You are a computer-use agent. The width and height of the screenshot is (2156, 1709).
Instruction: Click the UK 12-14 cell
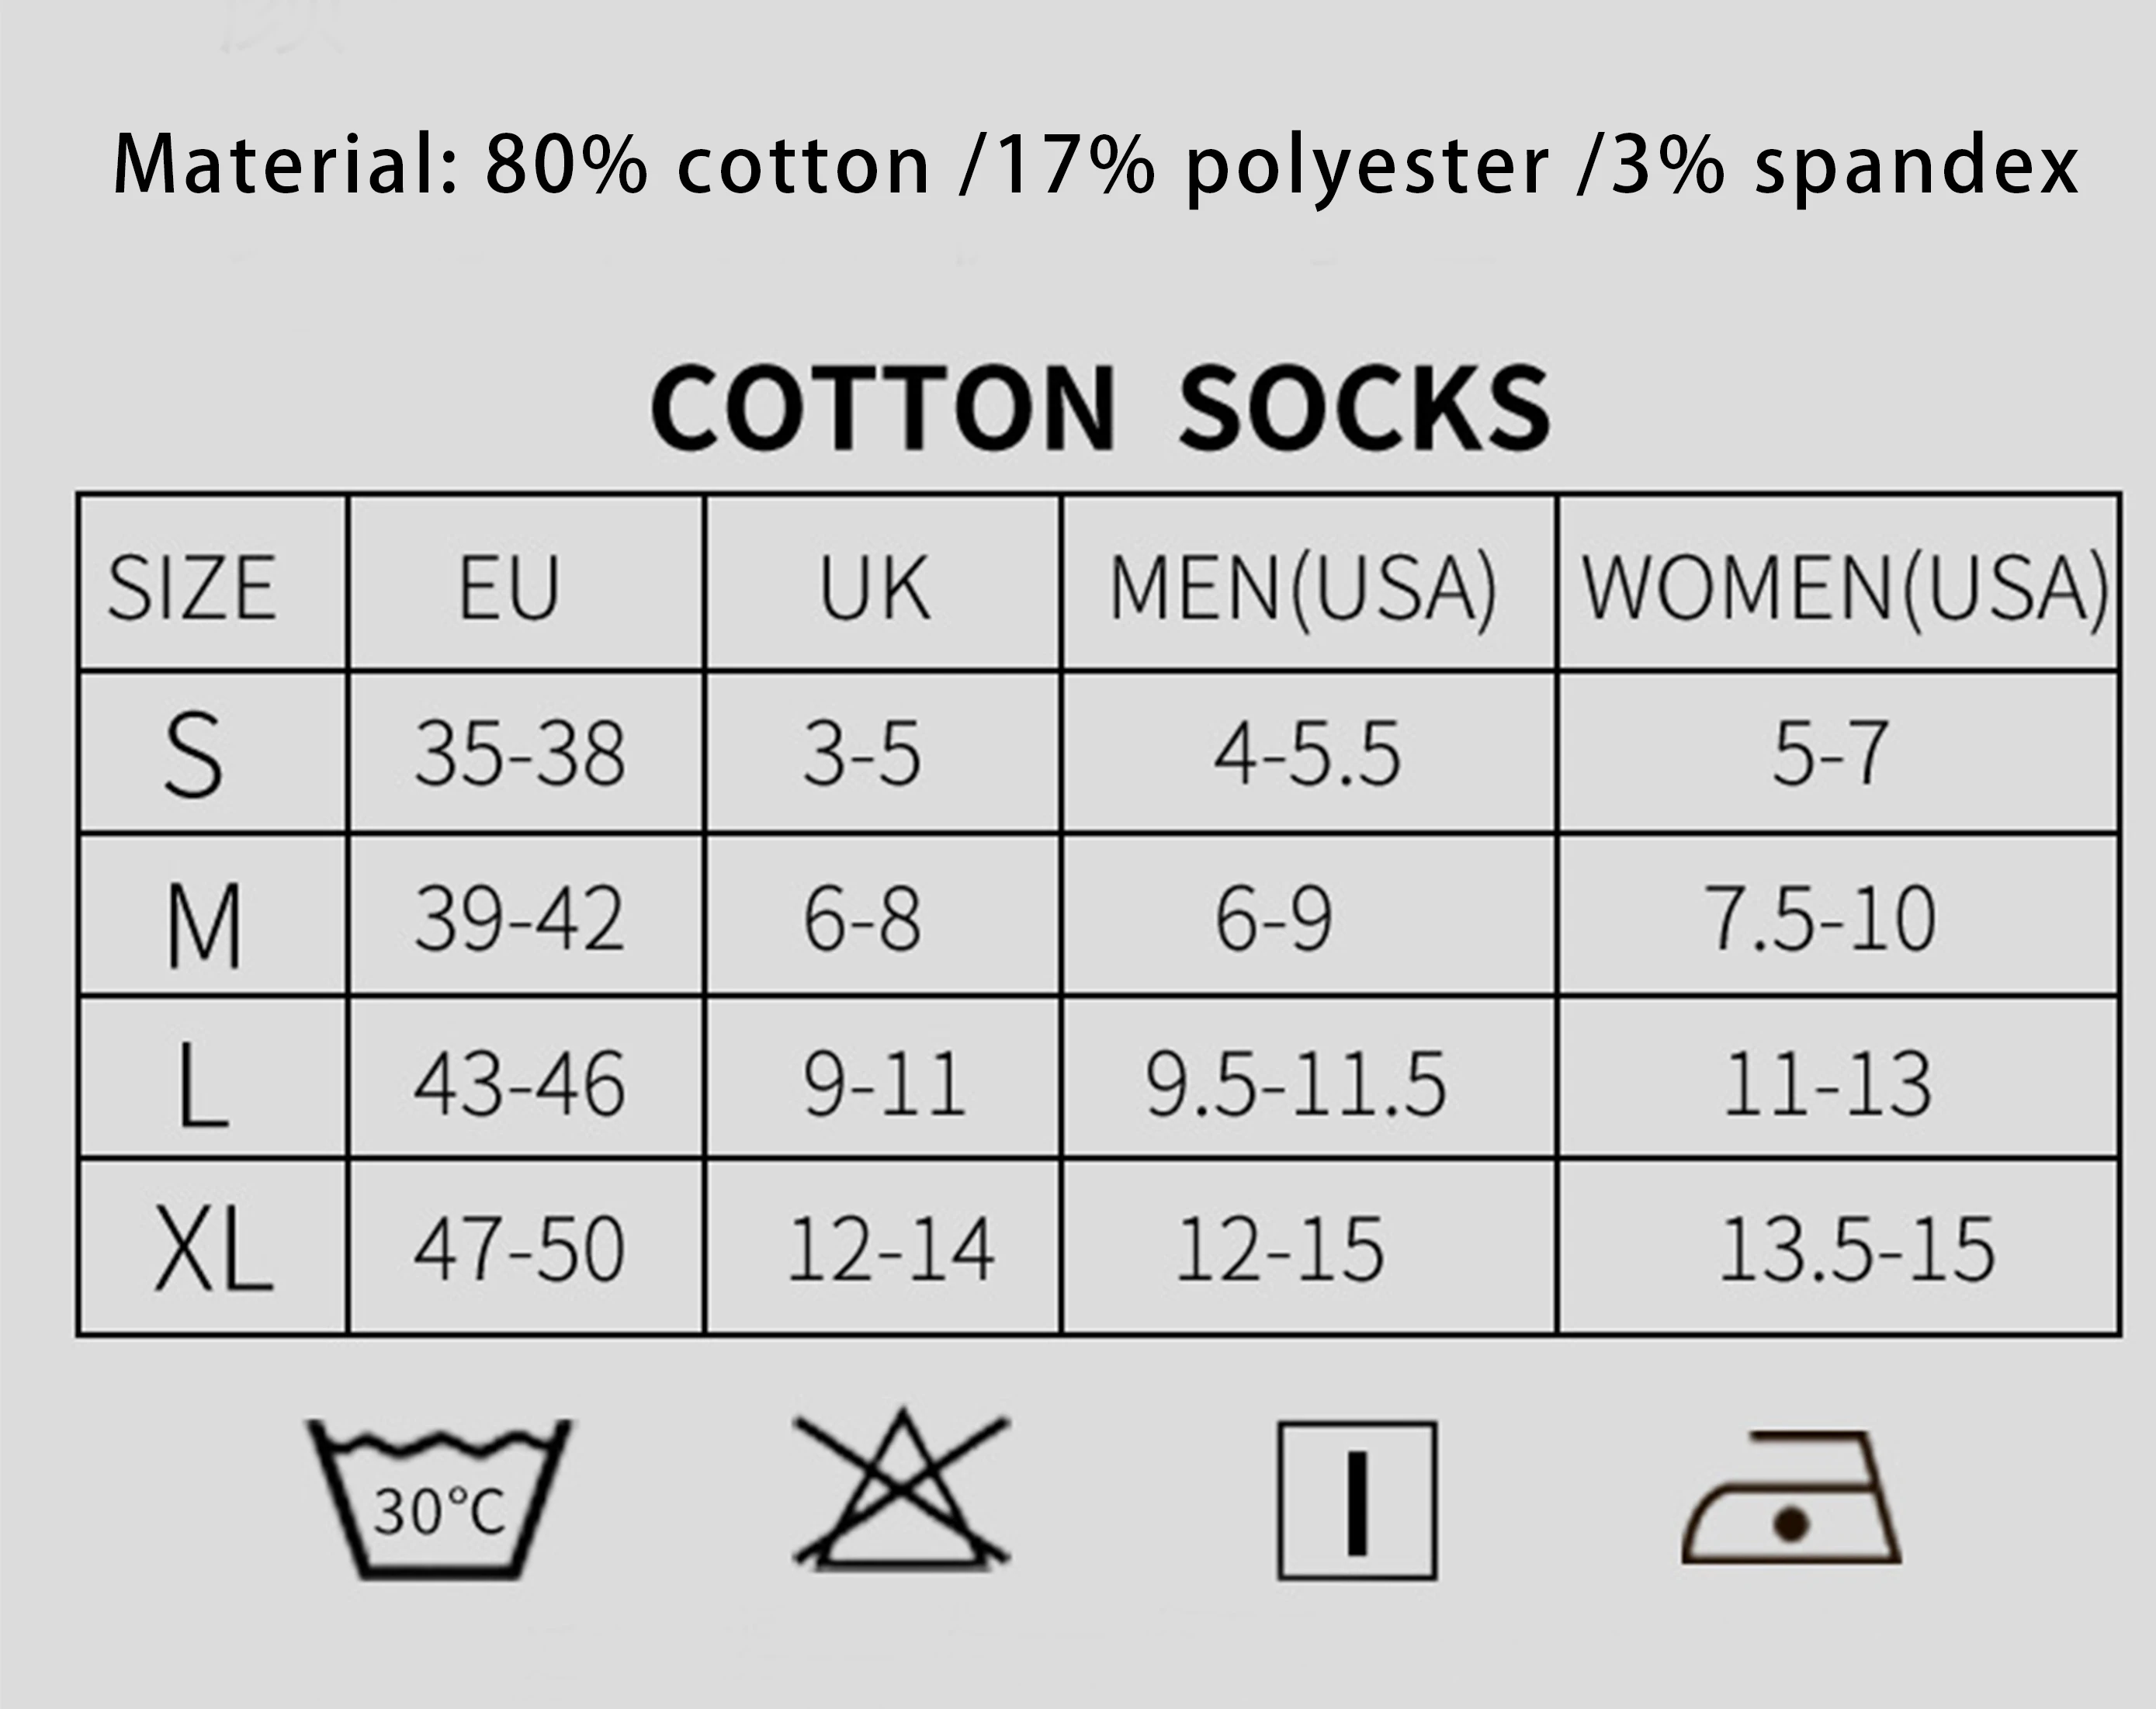pos(891,1249)
